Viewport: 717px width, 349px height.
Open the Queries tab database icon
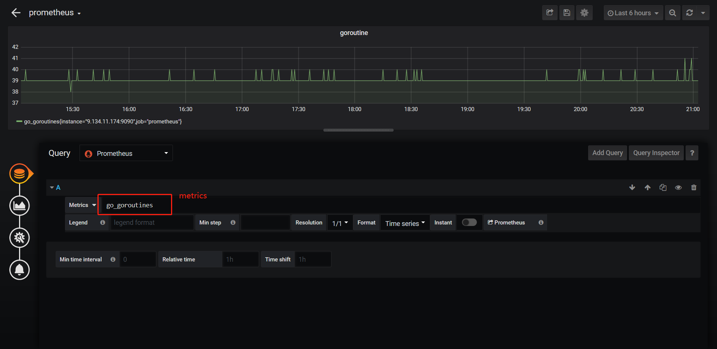click(x=19, y=173)
